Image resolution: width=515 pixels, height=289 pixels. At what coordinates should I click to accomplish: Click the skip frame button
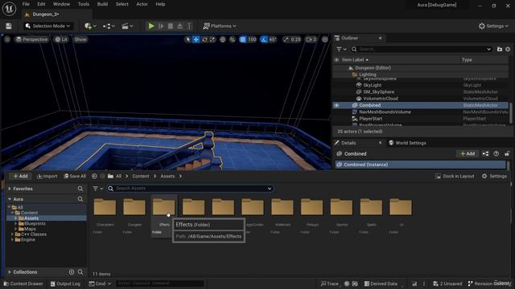coord(161,26)
